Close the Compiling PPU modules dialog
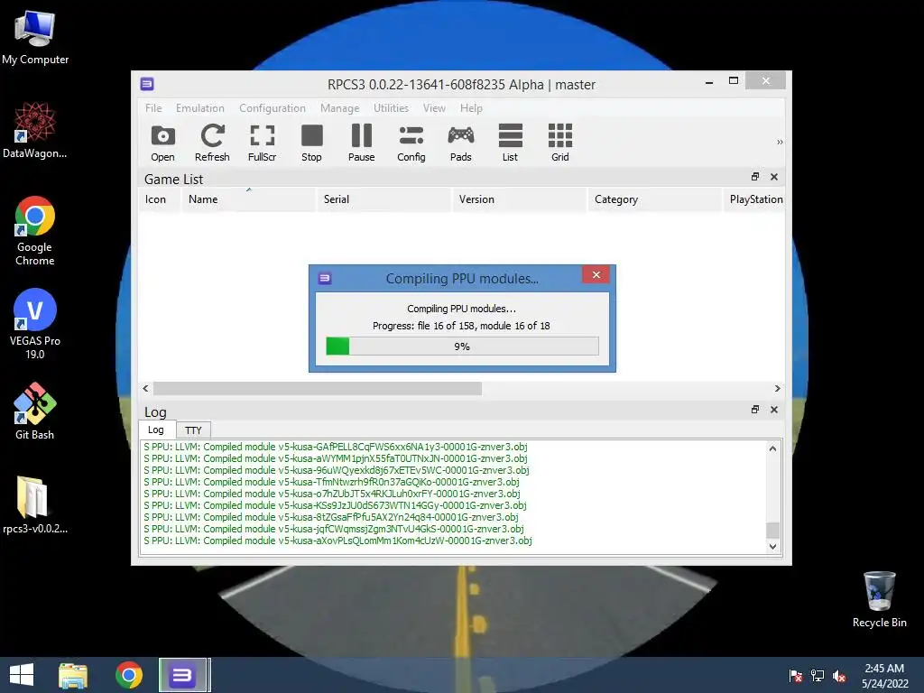This screenshot has width=924, height=693. pos(596,274)
